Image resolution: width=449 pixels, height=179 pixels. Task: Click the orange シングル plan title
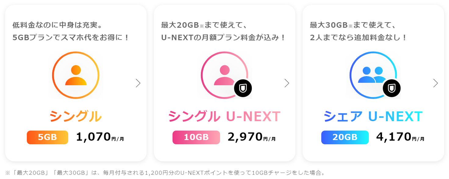click(x=76, y=116)
